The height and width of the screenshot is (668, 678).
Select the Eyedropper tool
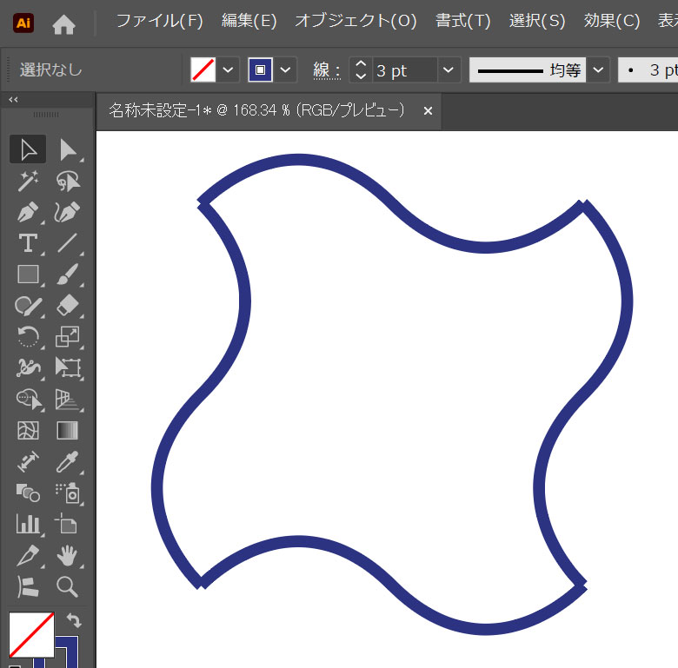(68, 461)
